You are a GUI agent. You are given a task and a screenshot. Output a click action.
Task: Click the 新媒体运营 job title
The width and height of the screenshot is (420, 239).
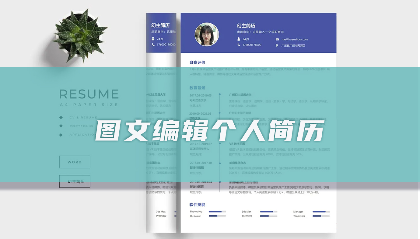click(197, 187)
